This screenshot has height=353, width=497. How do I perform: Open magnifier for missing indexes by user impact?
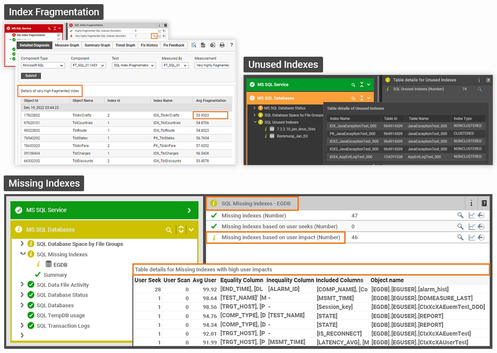click(x=460, y=237)
